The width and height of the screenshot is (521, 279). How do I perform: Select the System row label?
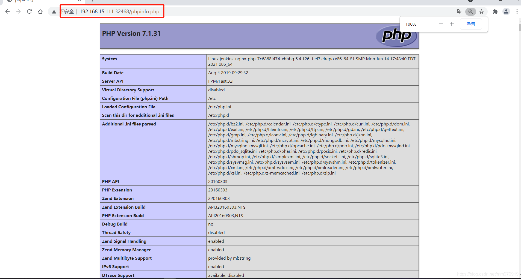109,59
